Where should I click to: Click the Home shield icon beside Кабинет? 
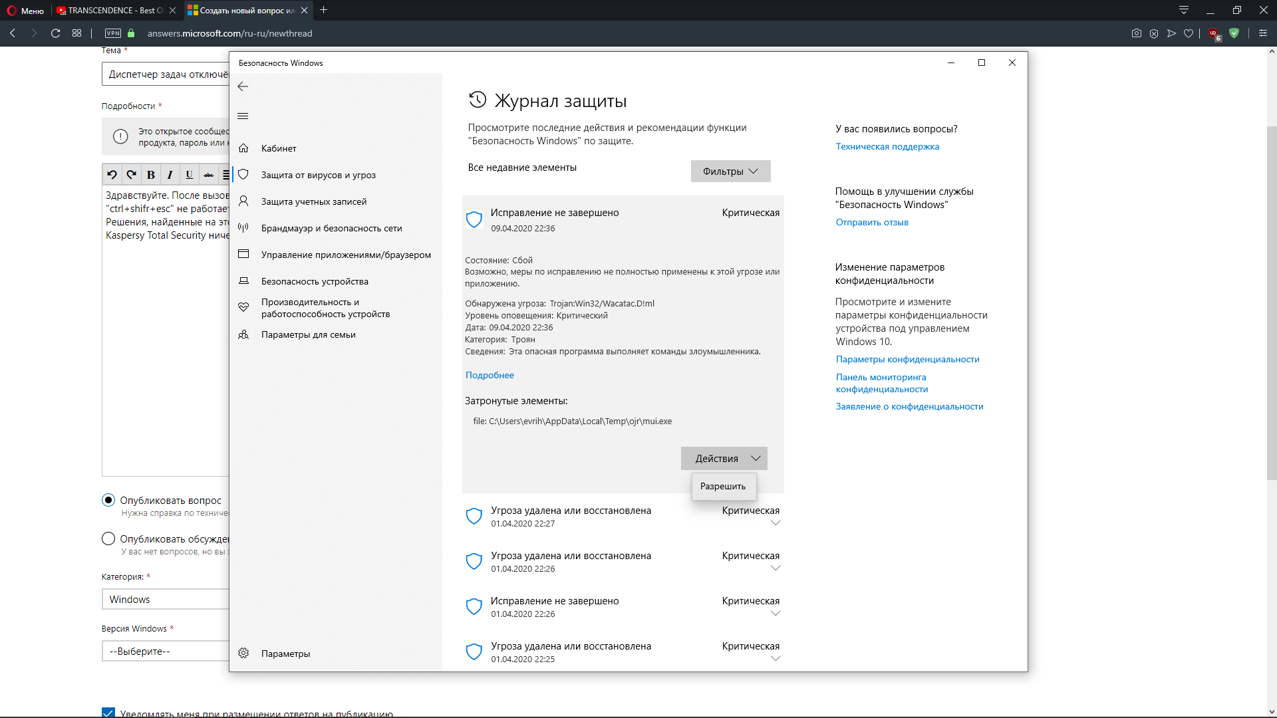point(243,148)
